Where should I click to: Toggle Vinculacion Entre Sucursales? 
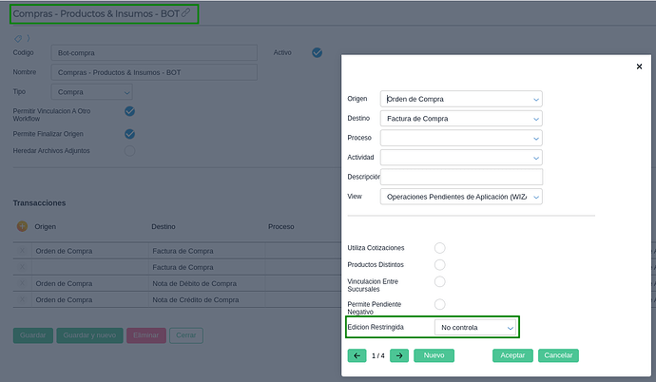(x=439, y=281)
